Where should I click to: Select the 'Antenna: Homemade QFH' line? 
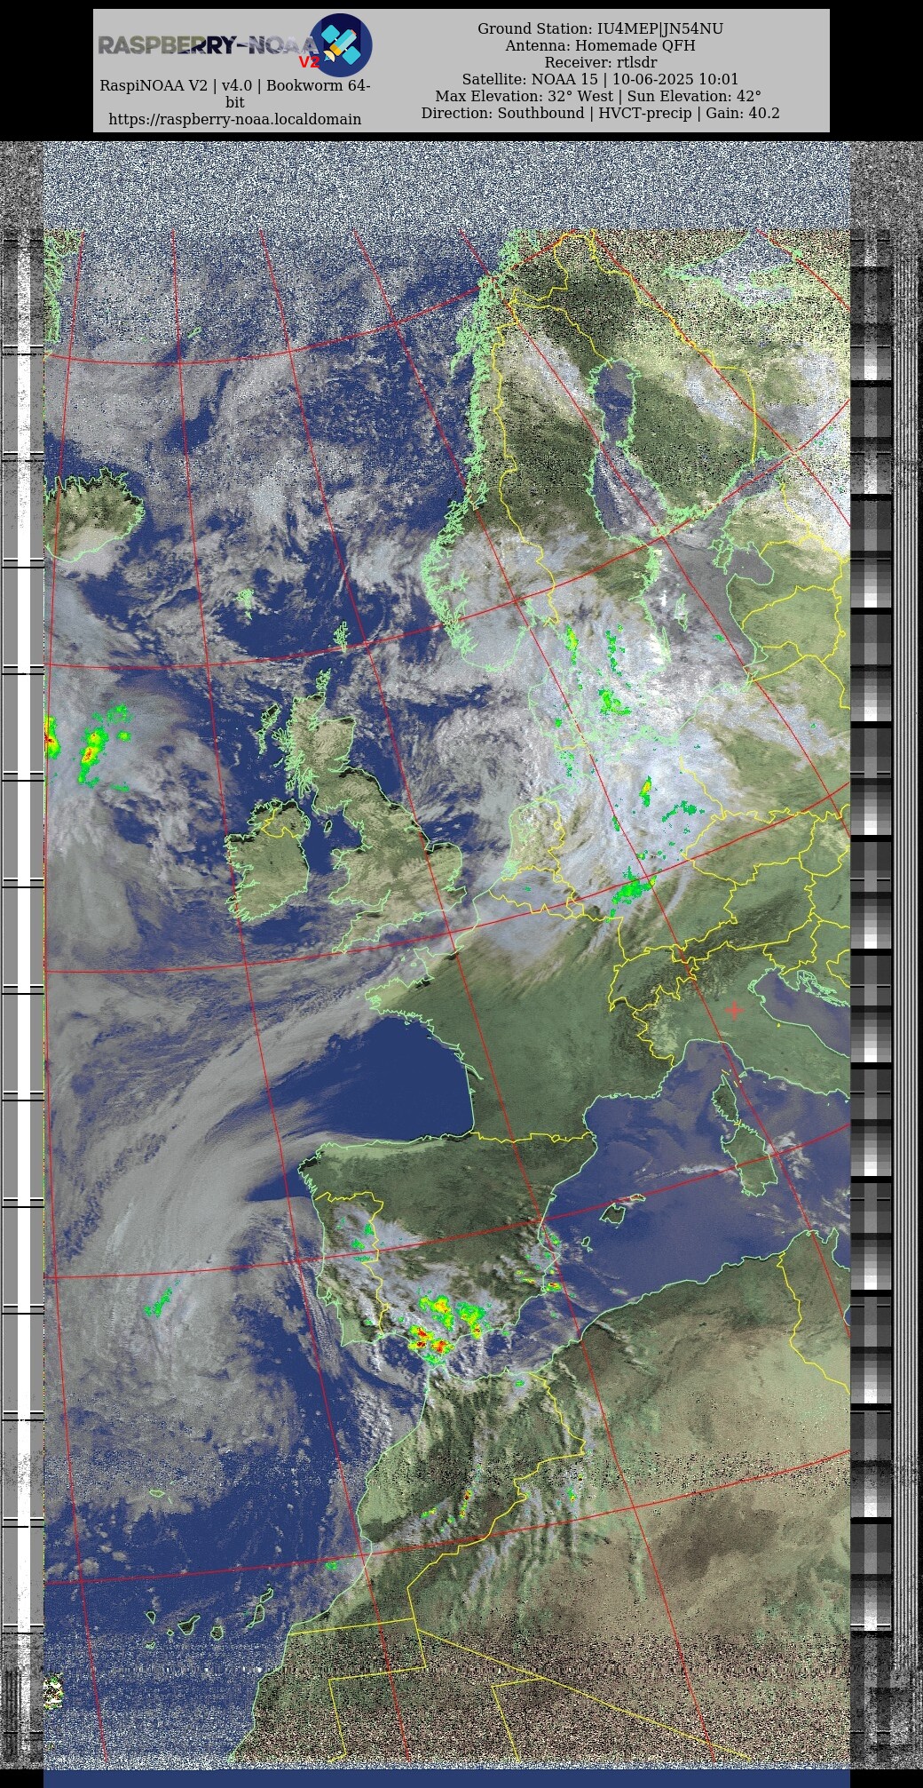click(600, 45)
